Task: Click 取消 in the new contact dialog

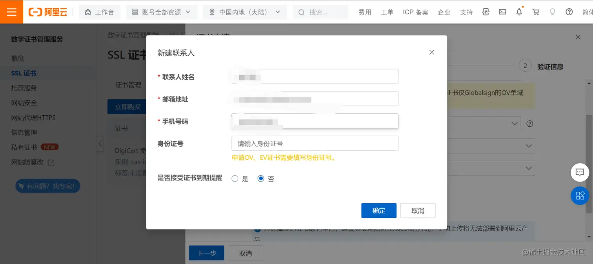Action: click(x=418, y=211)
